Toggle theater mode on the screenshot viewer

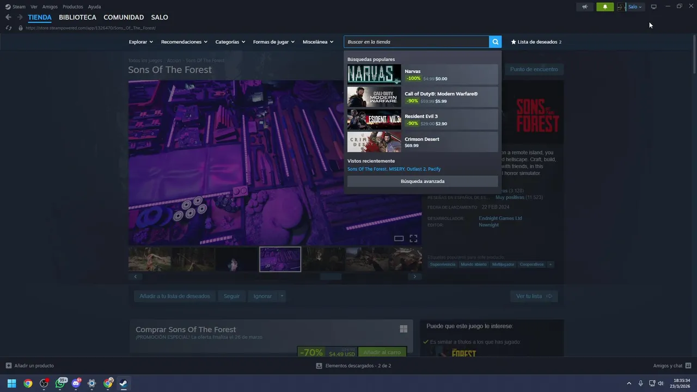coord(399,238)
